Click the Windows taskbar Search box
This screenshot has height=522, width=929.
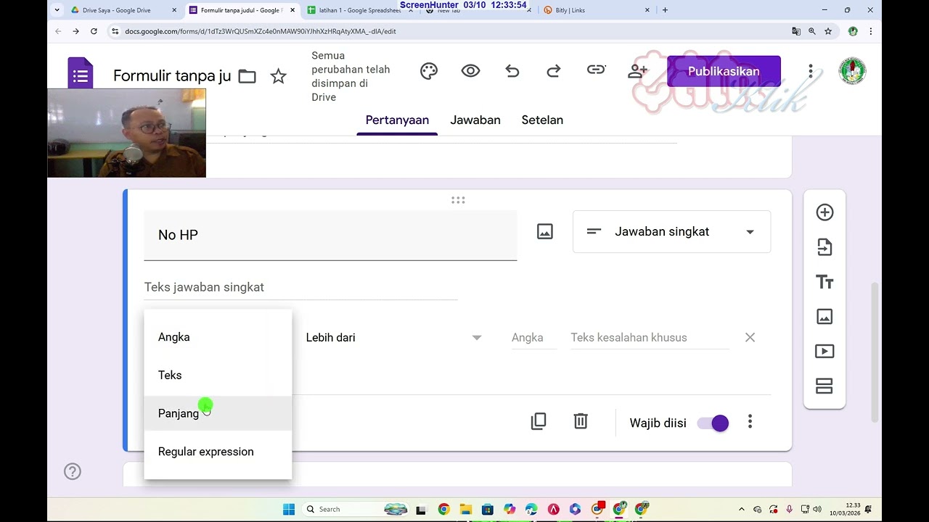coord(356,509)
